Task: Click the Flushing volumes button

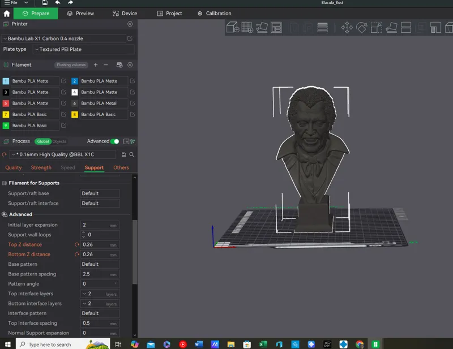Action: pyautogui.click(x=71, y=65)
